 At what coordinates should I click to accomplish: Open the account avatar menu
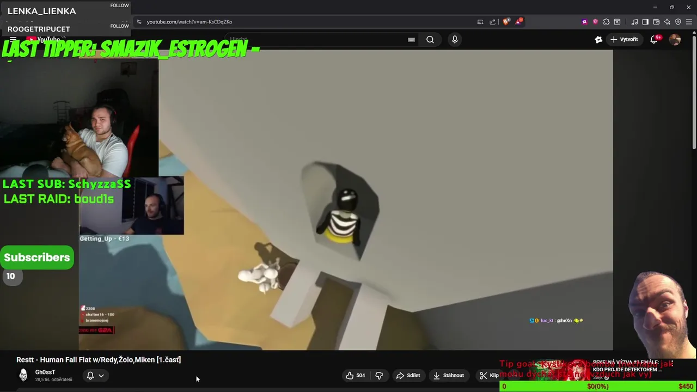tap(675, 39)
